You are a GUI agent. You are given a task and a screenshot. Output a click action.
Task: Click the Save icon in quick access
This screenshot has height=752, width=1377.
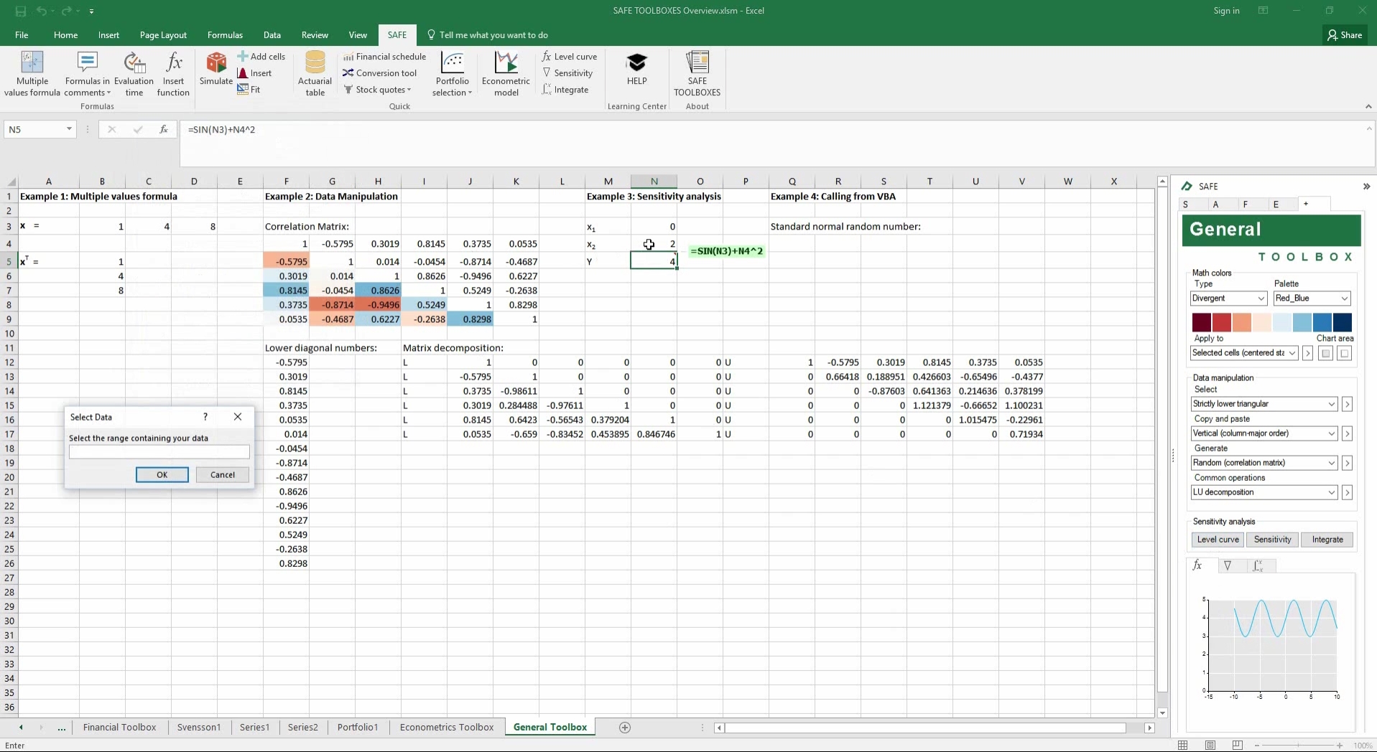click(21, 11)
